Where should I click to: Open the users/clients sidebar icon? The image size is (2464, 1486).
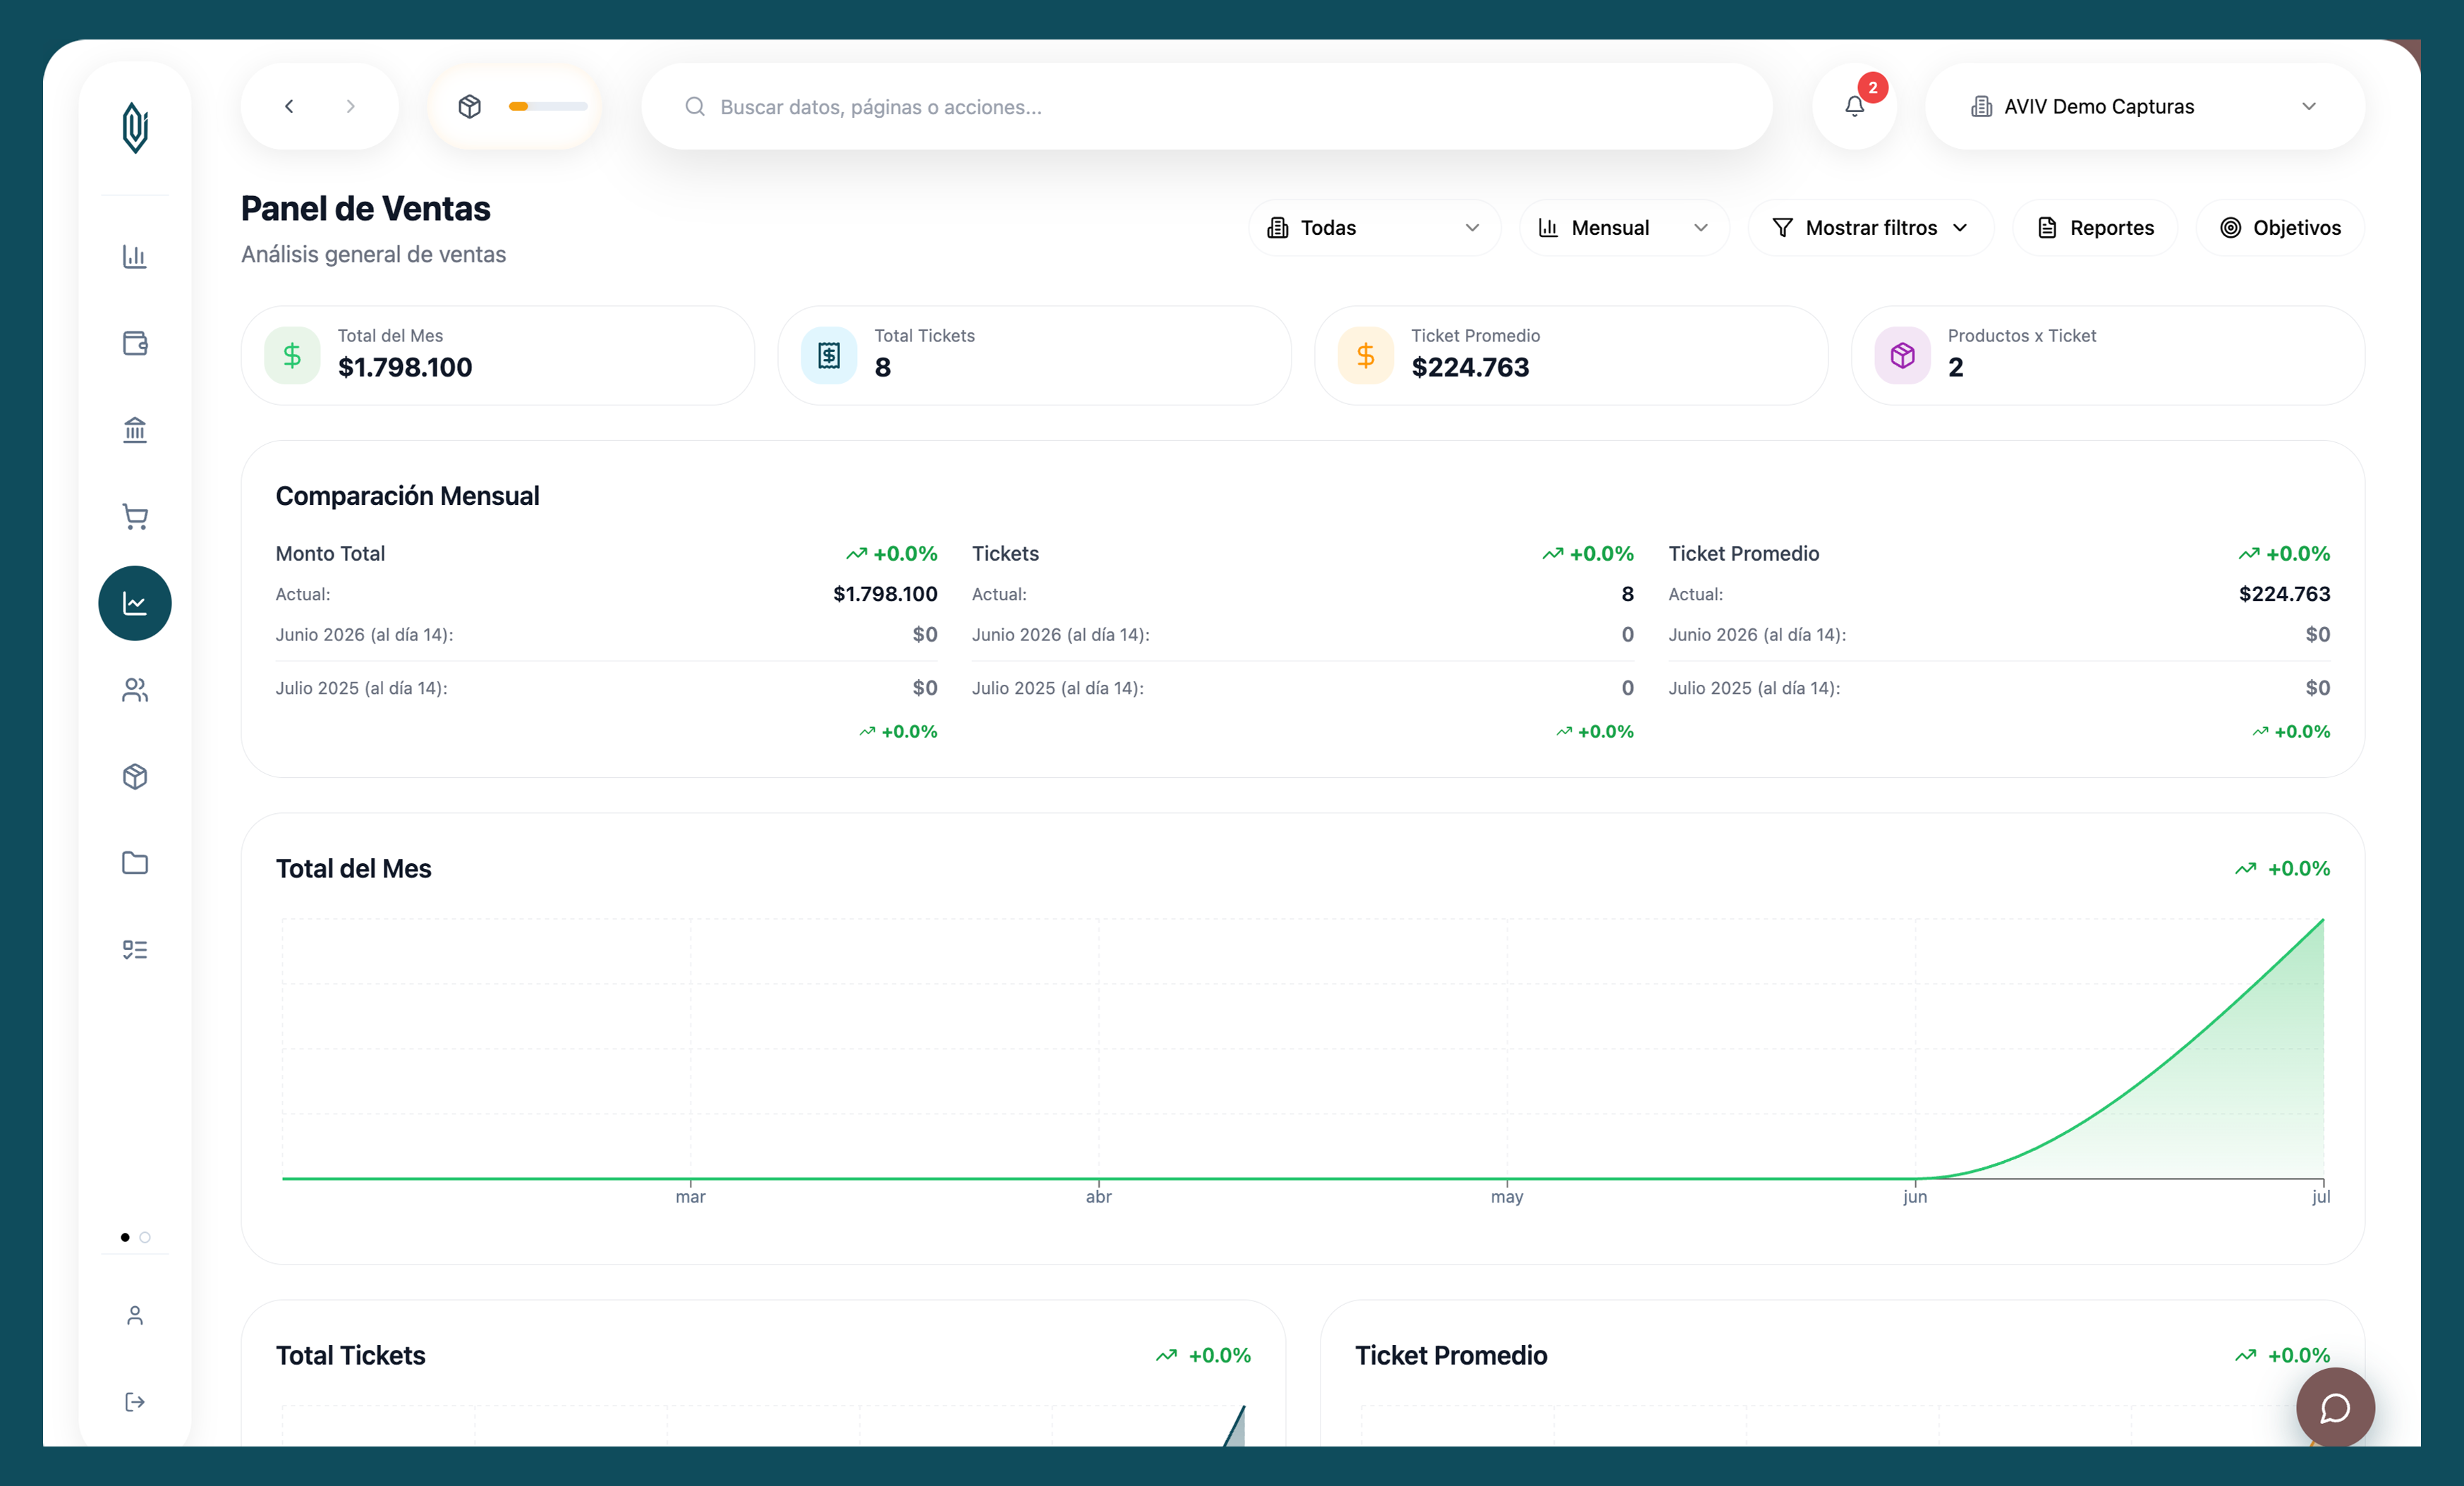[135, 690]
